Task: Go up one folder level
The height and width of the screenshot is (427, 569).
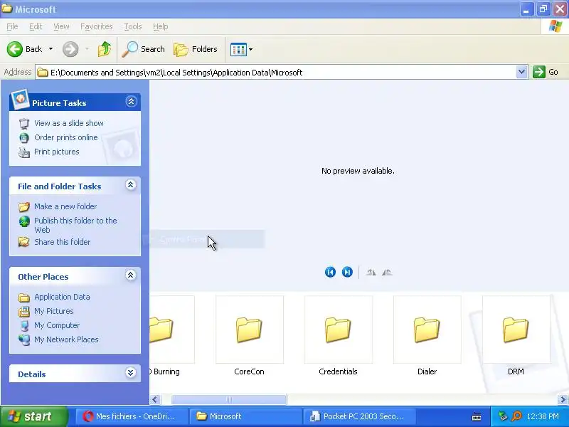Action: 104,49
